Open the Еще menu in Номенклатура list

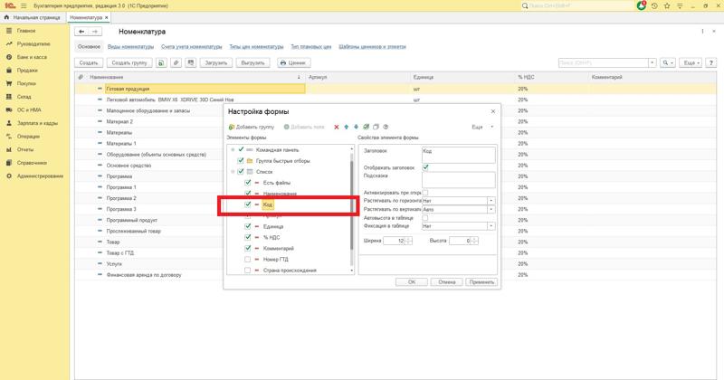[691, 62]
